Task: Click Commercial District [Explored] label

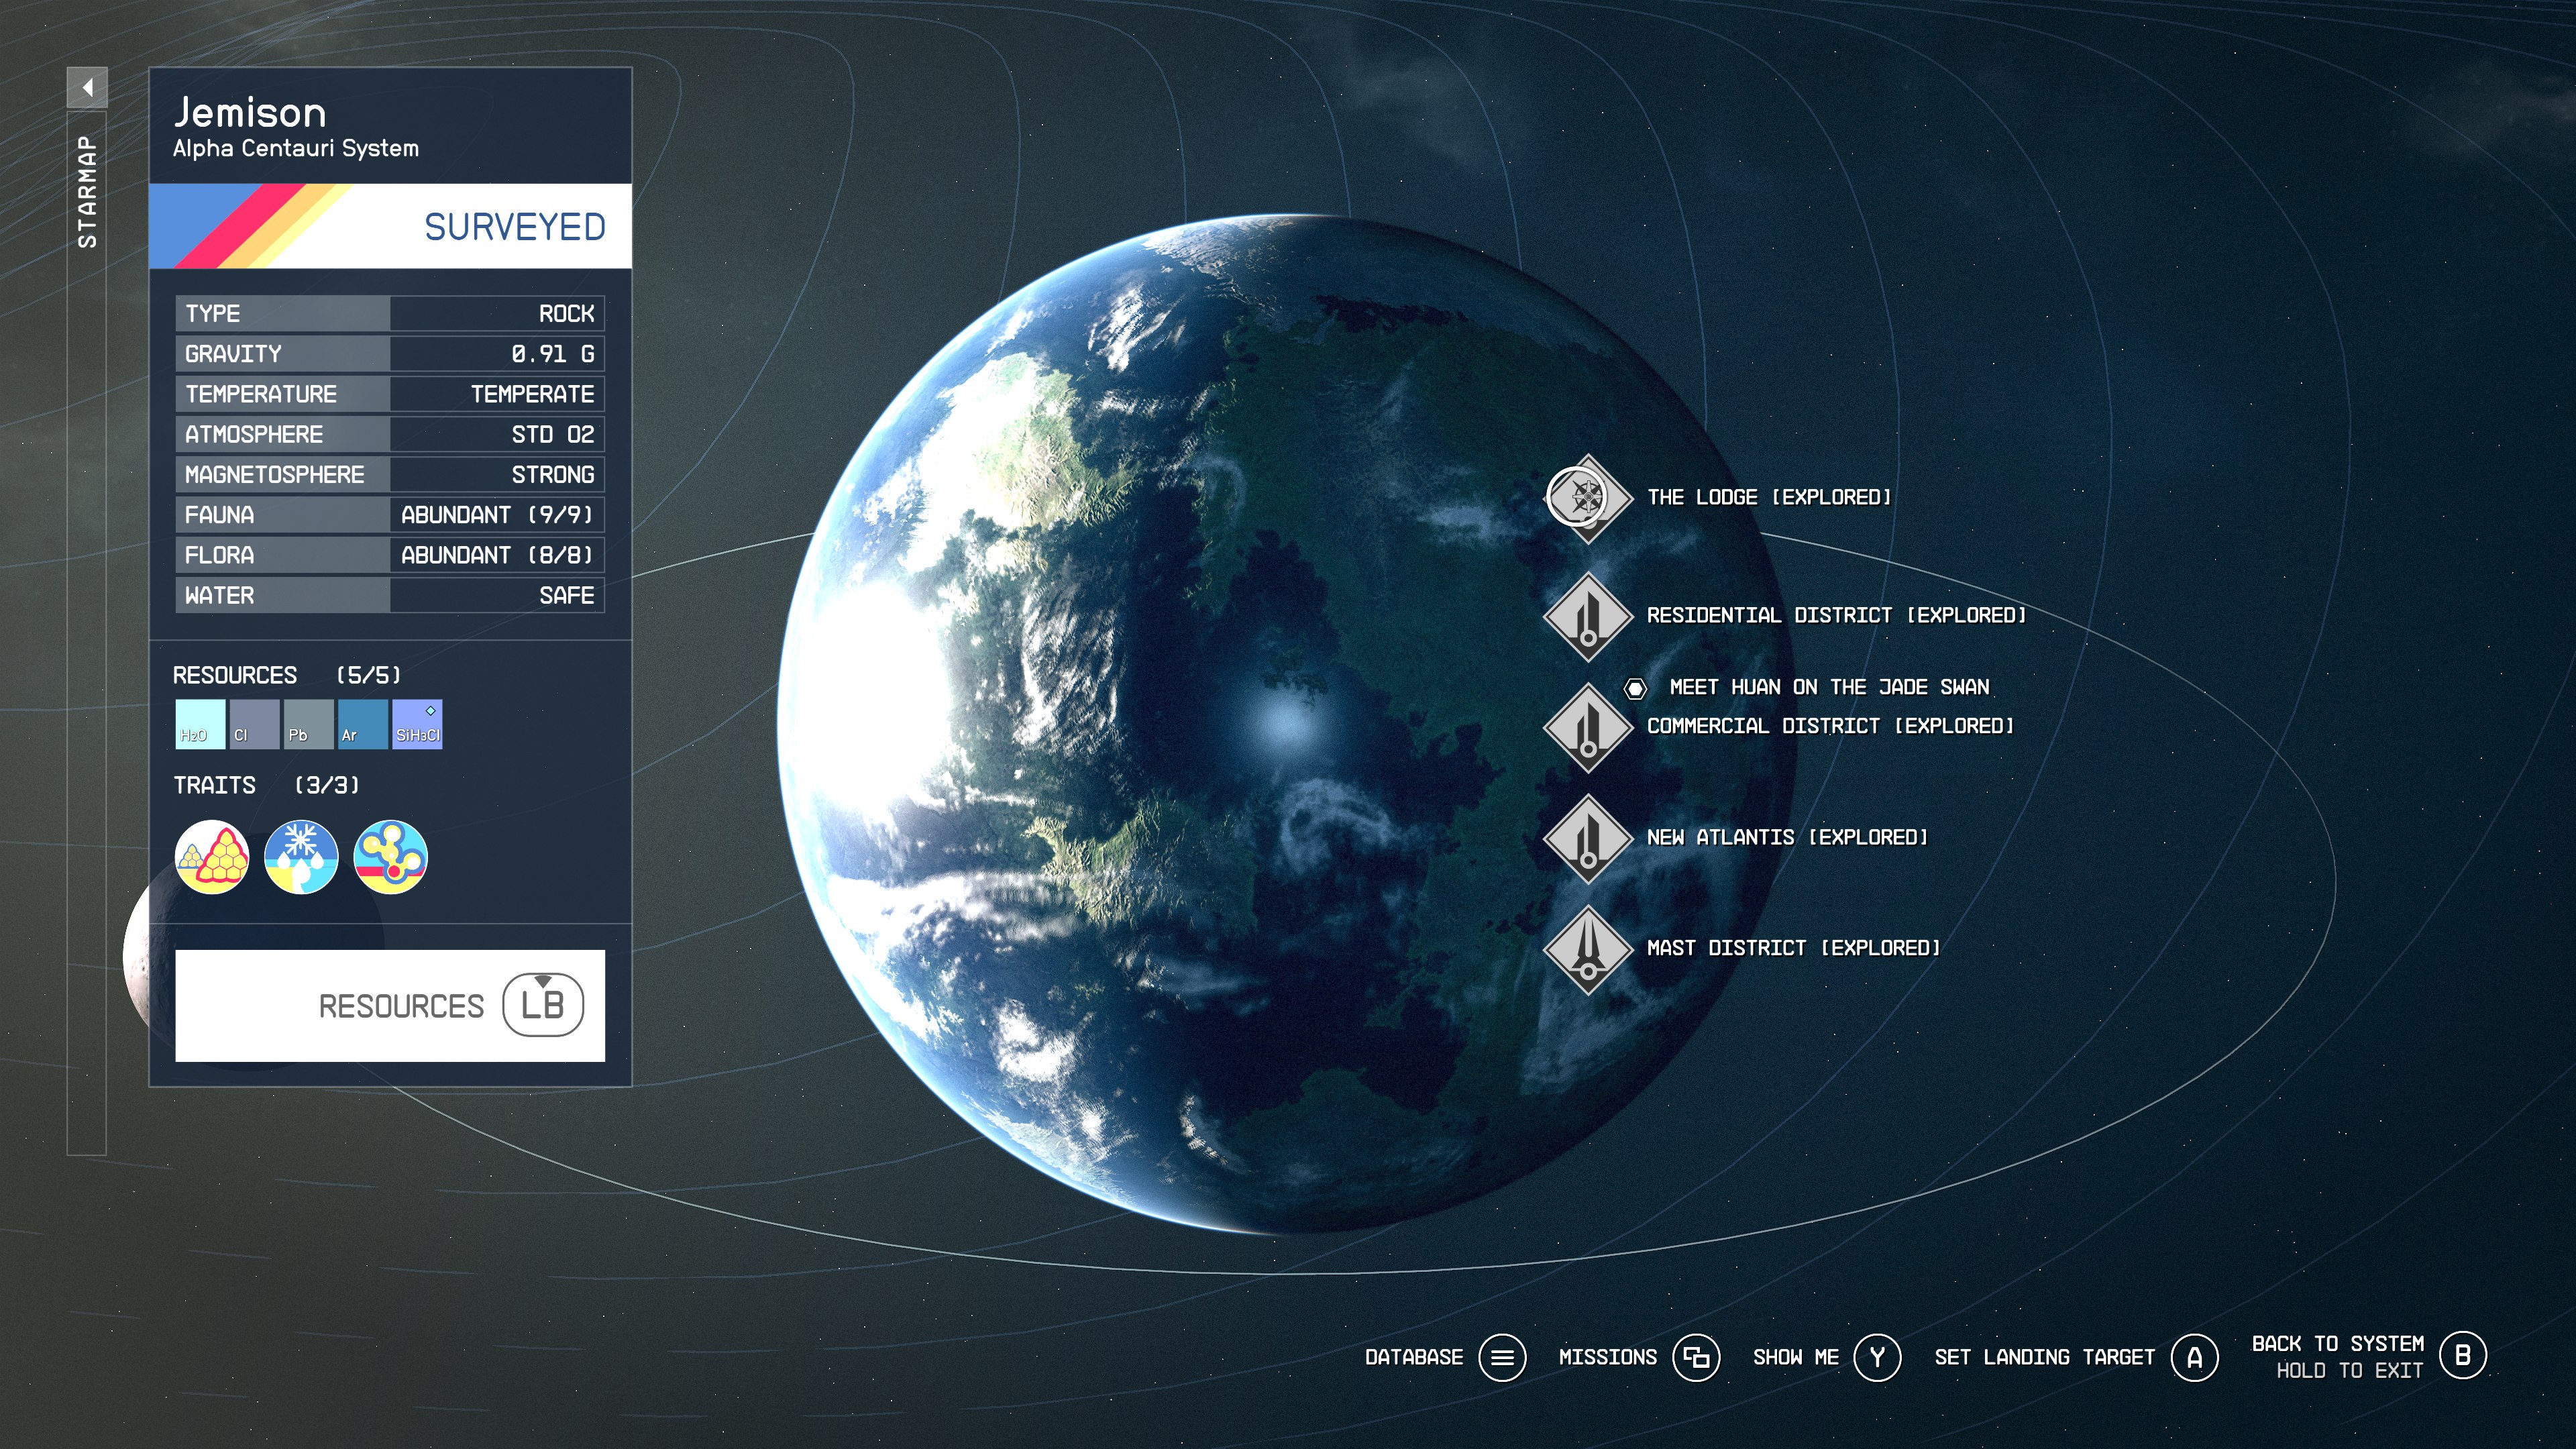Action: pyautogui.click(x=1830, y=726)
